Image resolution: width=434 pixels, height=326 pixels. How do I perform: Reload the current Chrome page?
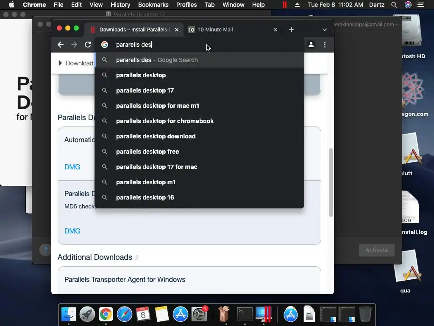point(88,45)
